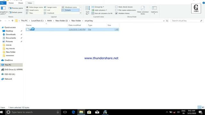Viewport: 205px width, 115px height.
Task: Open Mail app from taskbar
Action: 97,112
